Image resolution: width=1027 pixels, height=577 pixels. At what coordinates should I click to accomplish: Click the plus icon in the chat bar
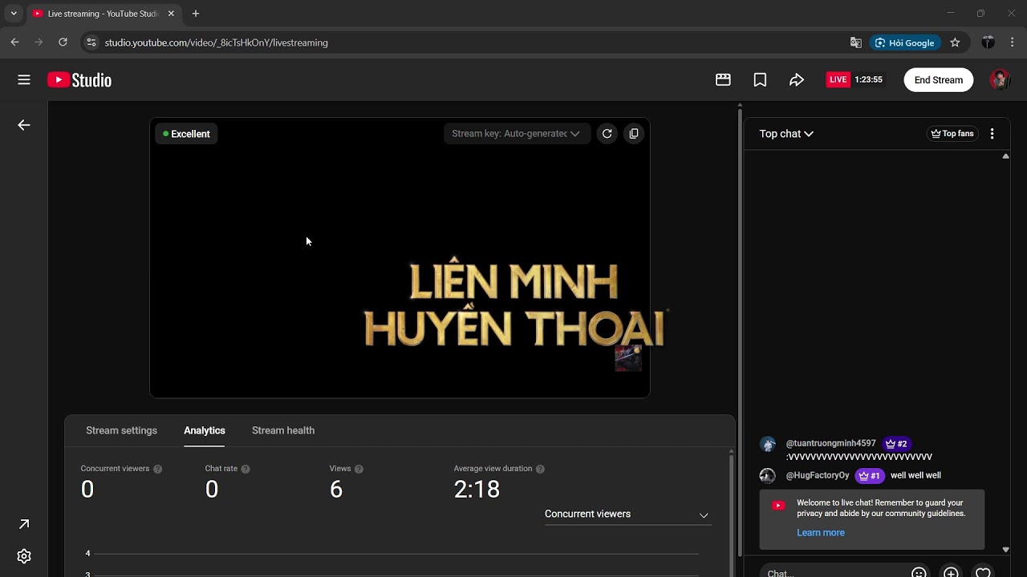[951, 573]
